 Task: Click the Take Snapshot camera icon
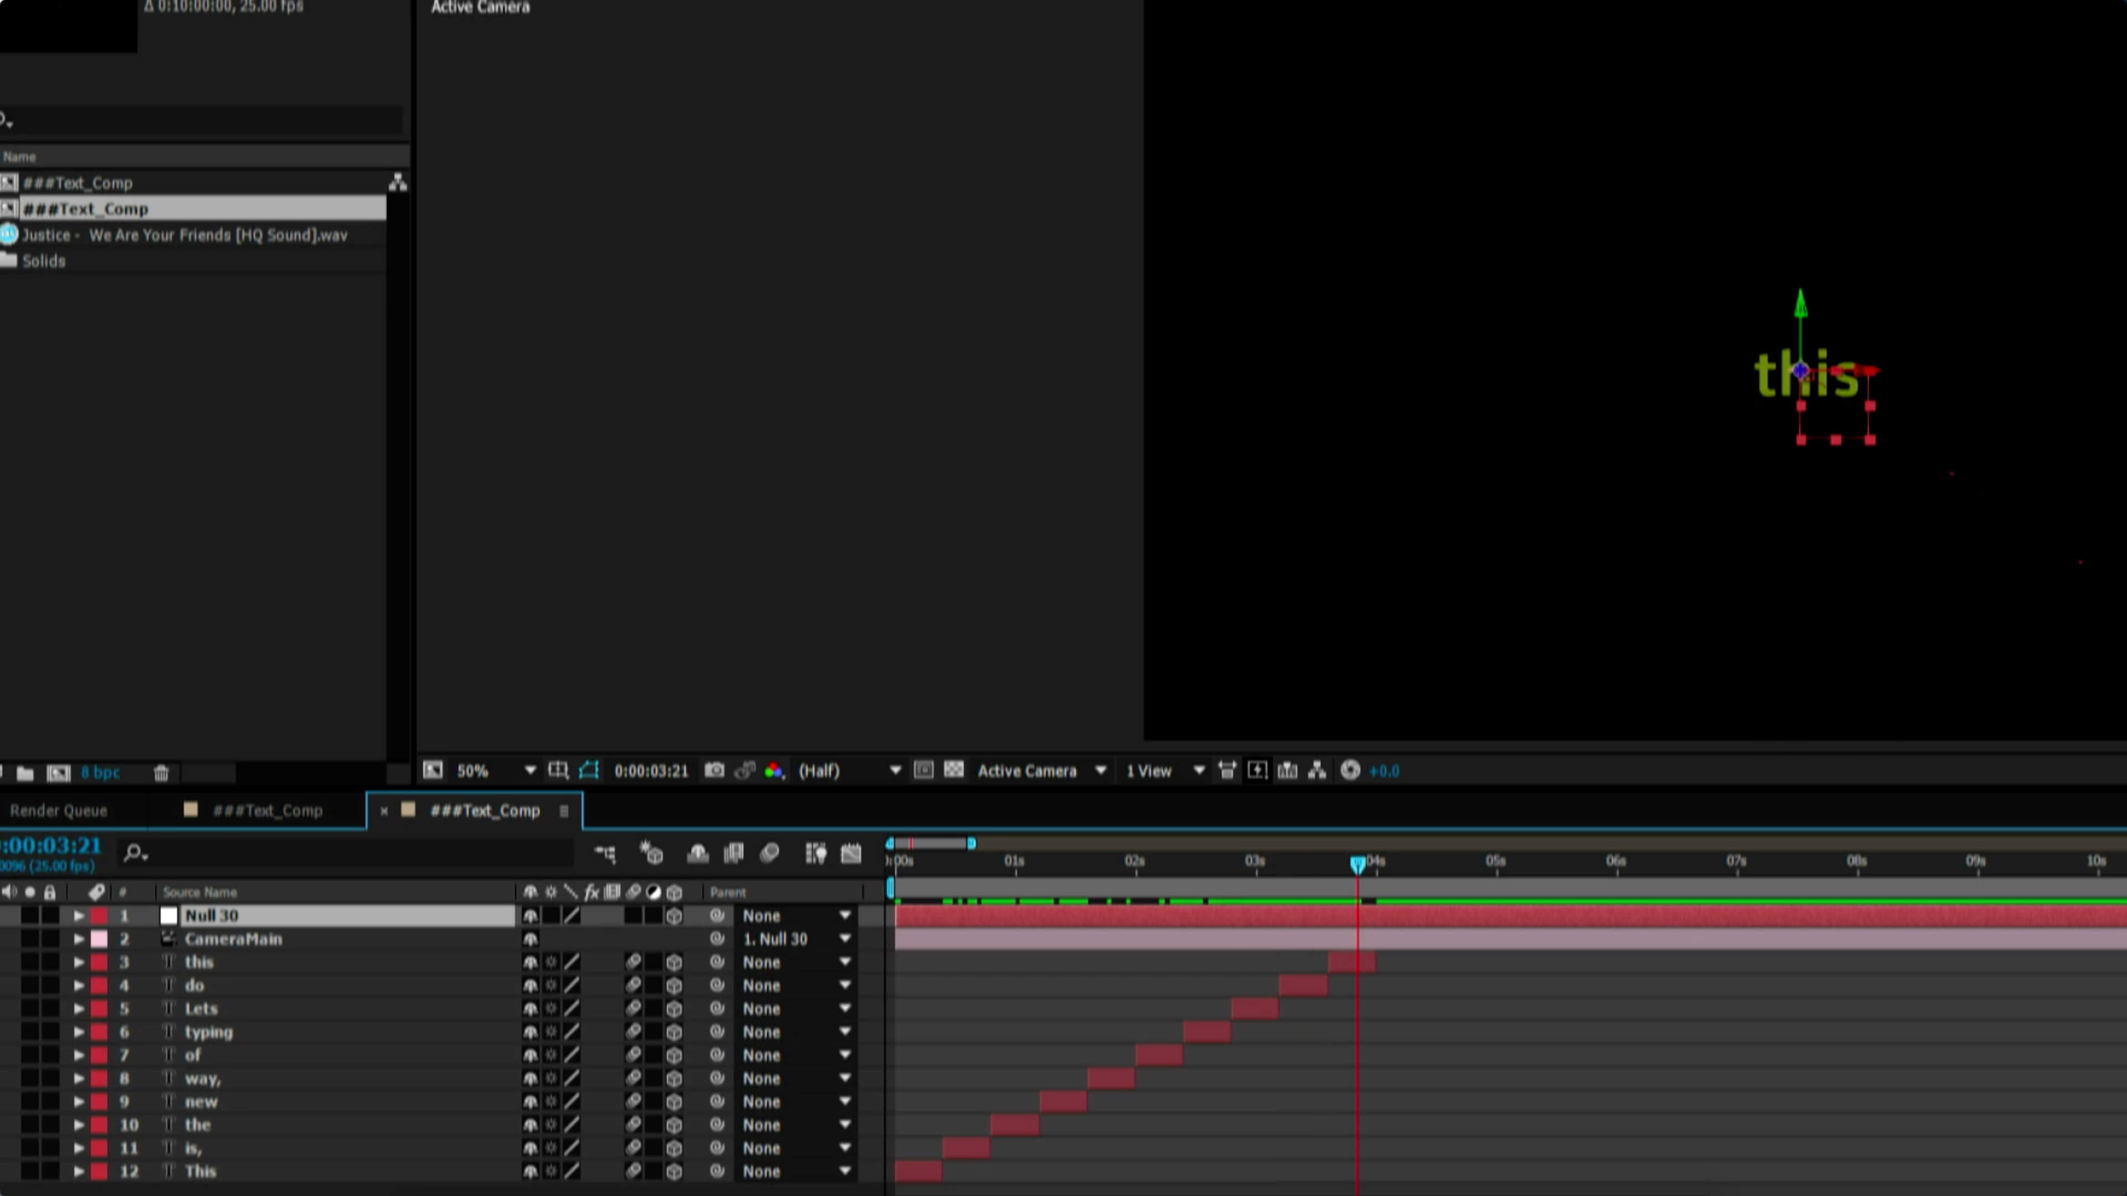[714, 770]
